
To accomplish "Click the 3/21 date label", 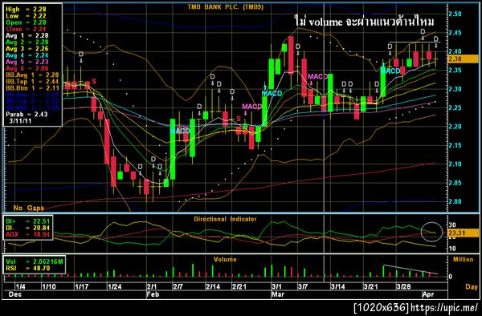I will pyautogui.click(x=370, y=287).
